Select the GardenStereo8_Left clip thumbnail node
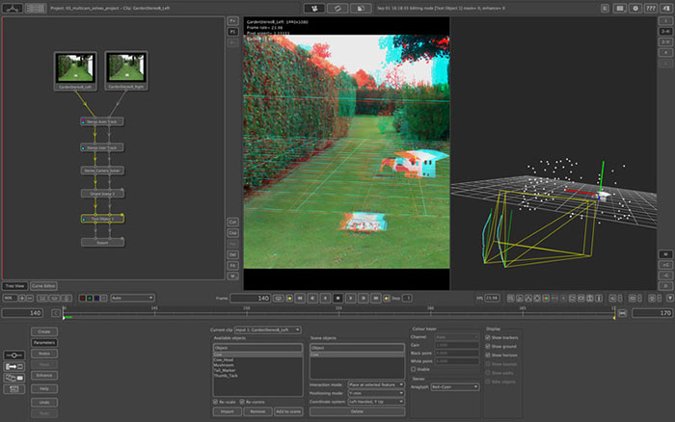 coord(75,71)
